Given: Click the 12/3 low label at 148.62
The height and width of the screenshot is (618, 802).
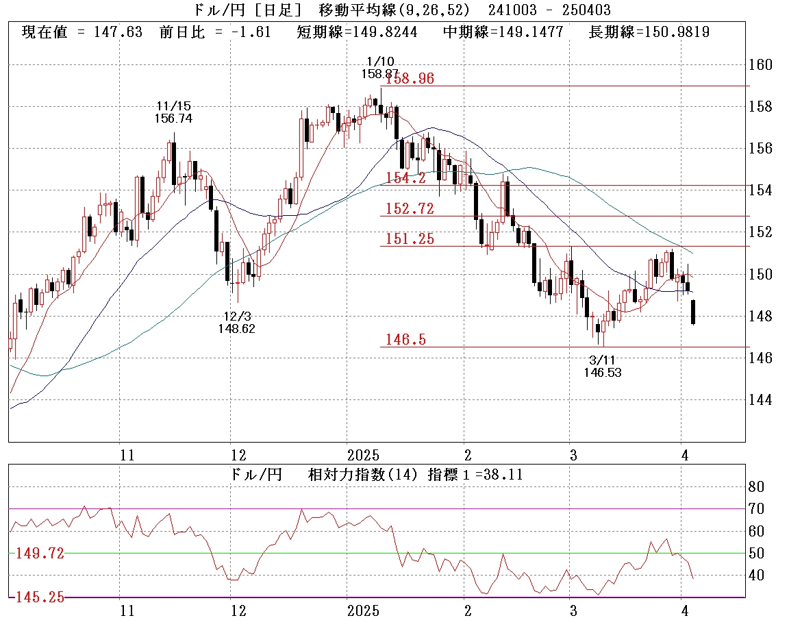Looking at the screenshot, I should tap(238, 323).
